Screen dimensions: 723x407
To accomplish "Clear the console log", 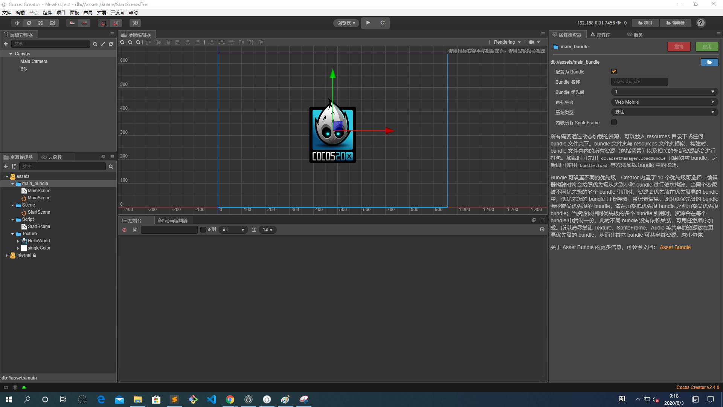I will point(124,230).
